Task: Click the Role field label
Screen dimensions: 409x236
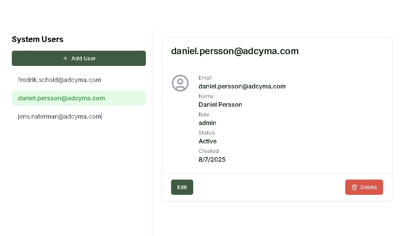Action: 204,114
